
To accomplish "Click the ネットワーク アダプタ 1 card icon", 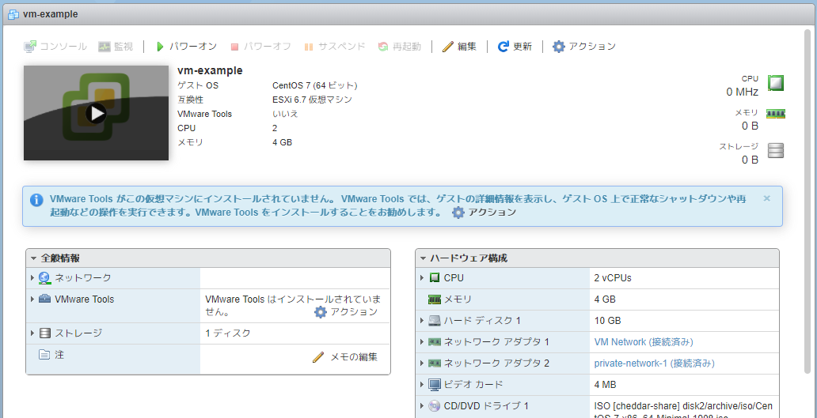I will 435,341.
